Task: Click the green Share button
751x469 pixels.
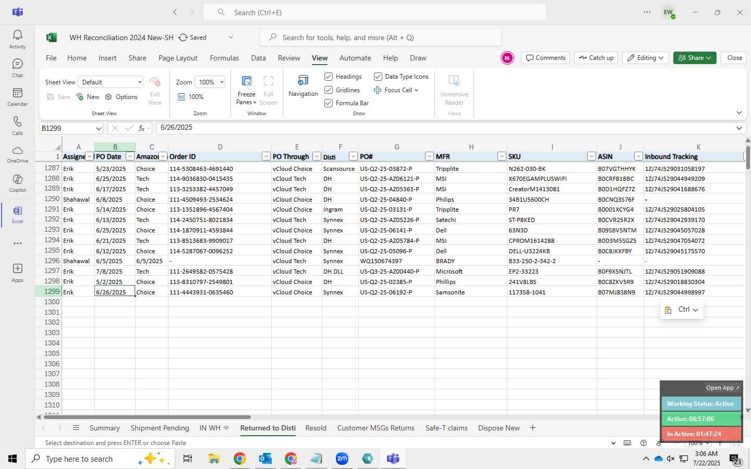Action: coord(695,58)
